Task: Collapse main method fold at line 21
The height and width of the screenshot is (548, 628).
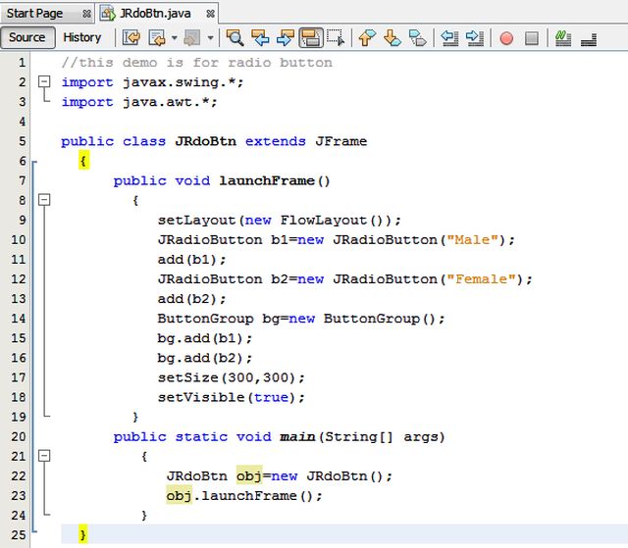Action: pos(44,456)
